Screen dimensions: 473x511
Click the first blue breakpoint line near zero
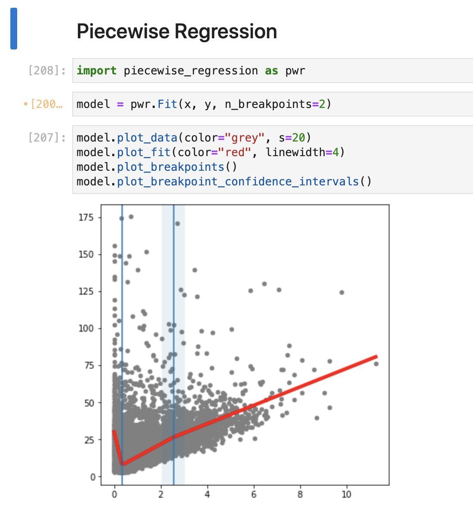(122, 301)
